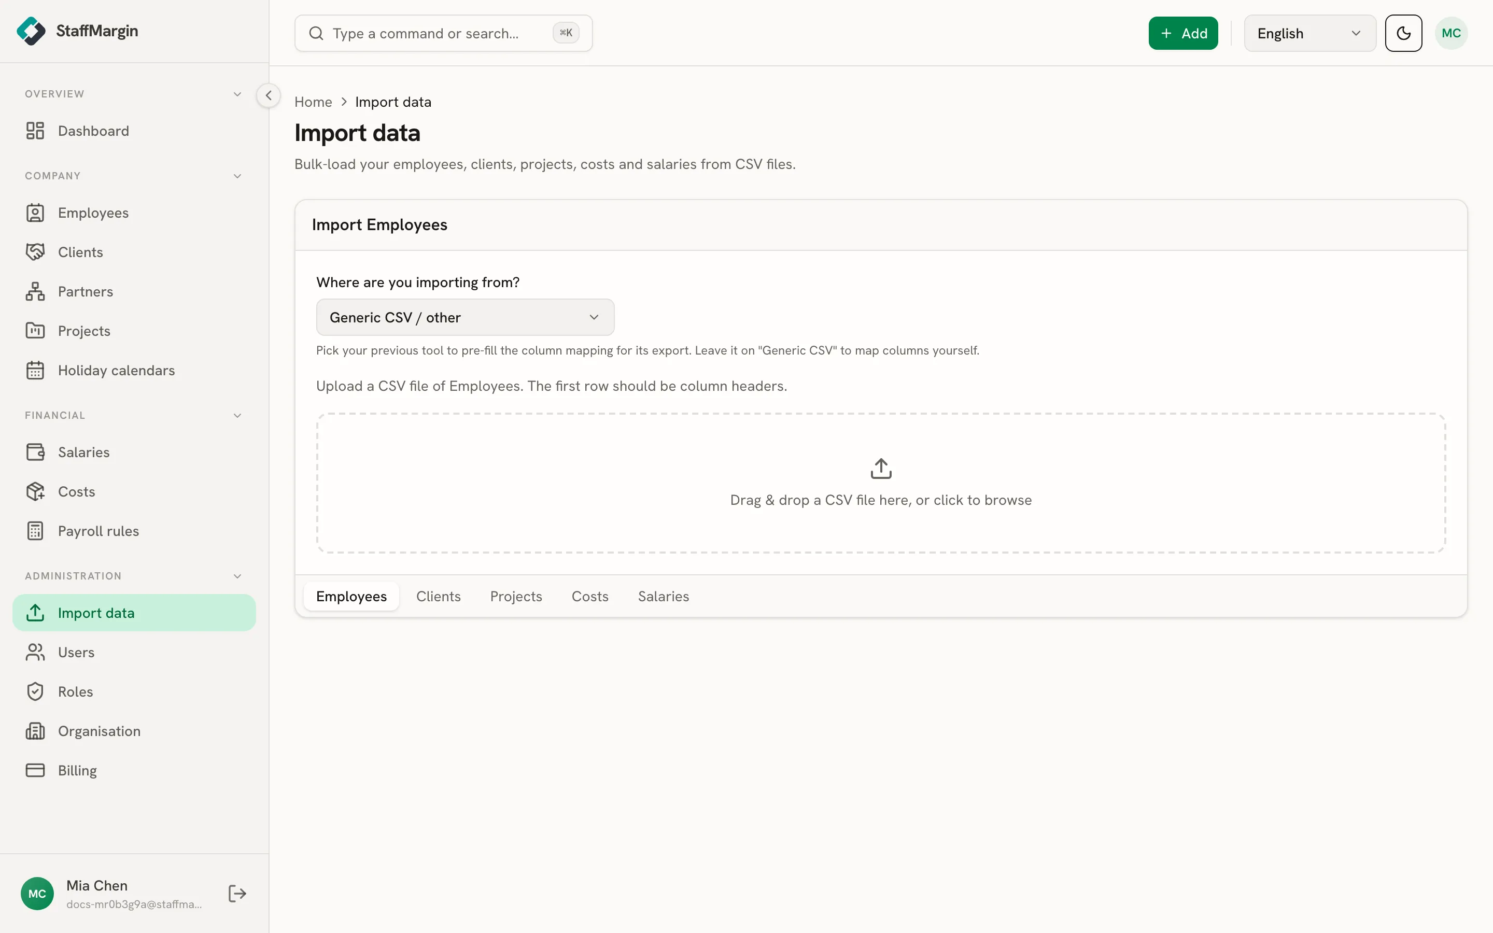1493x933 pixels.
Task: Click the log out icon beside Mia Chen
Action: (x=237, y=894)
